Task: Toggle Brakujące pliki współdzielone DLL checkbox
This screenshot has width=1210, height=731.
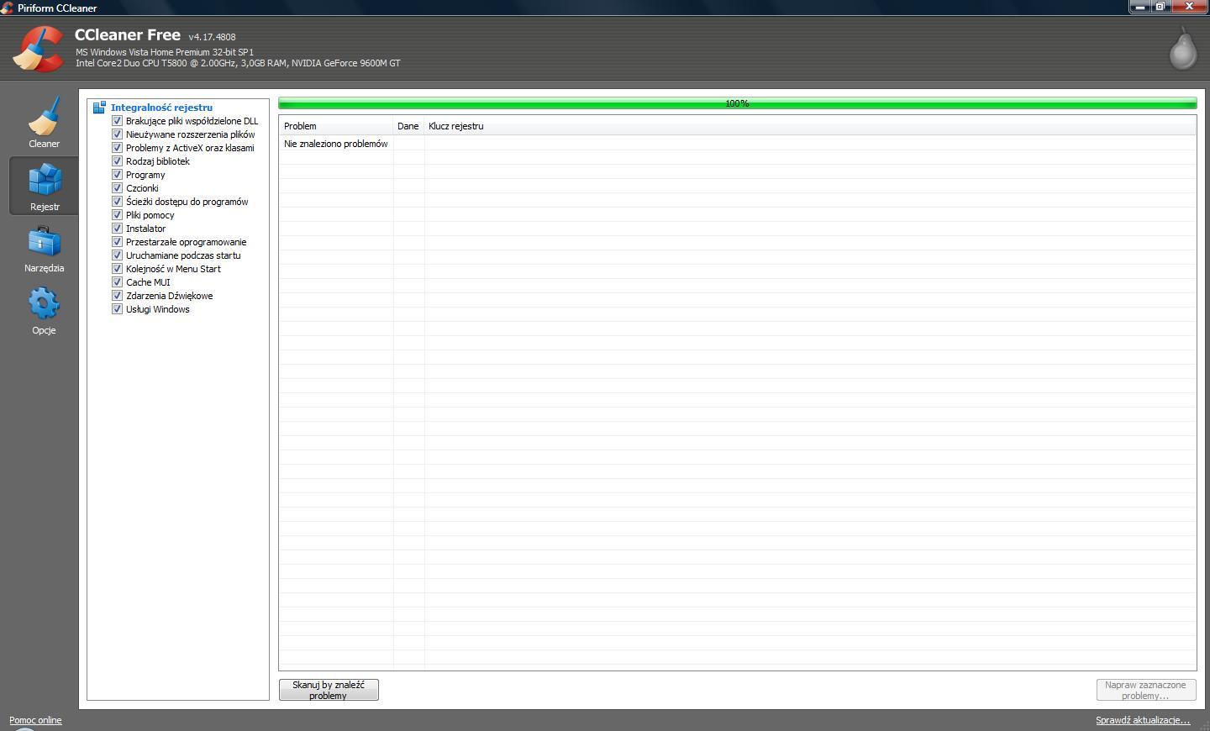Action: click(x=118, y=121)
